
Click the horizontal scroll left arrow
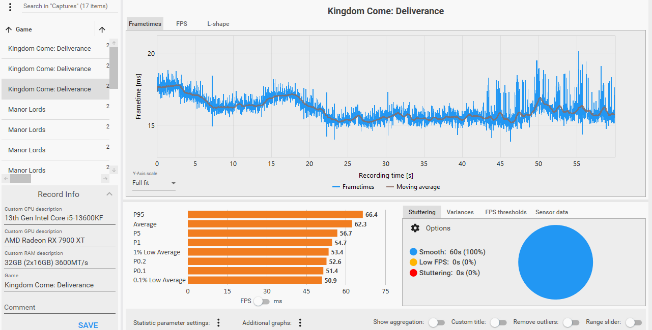(x=6, y=178)
